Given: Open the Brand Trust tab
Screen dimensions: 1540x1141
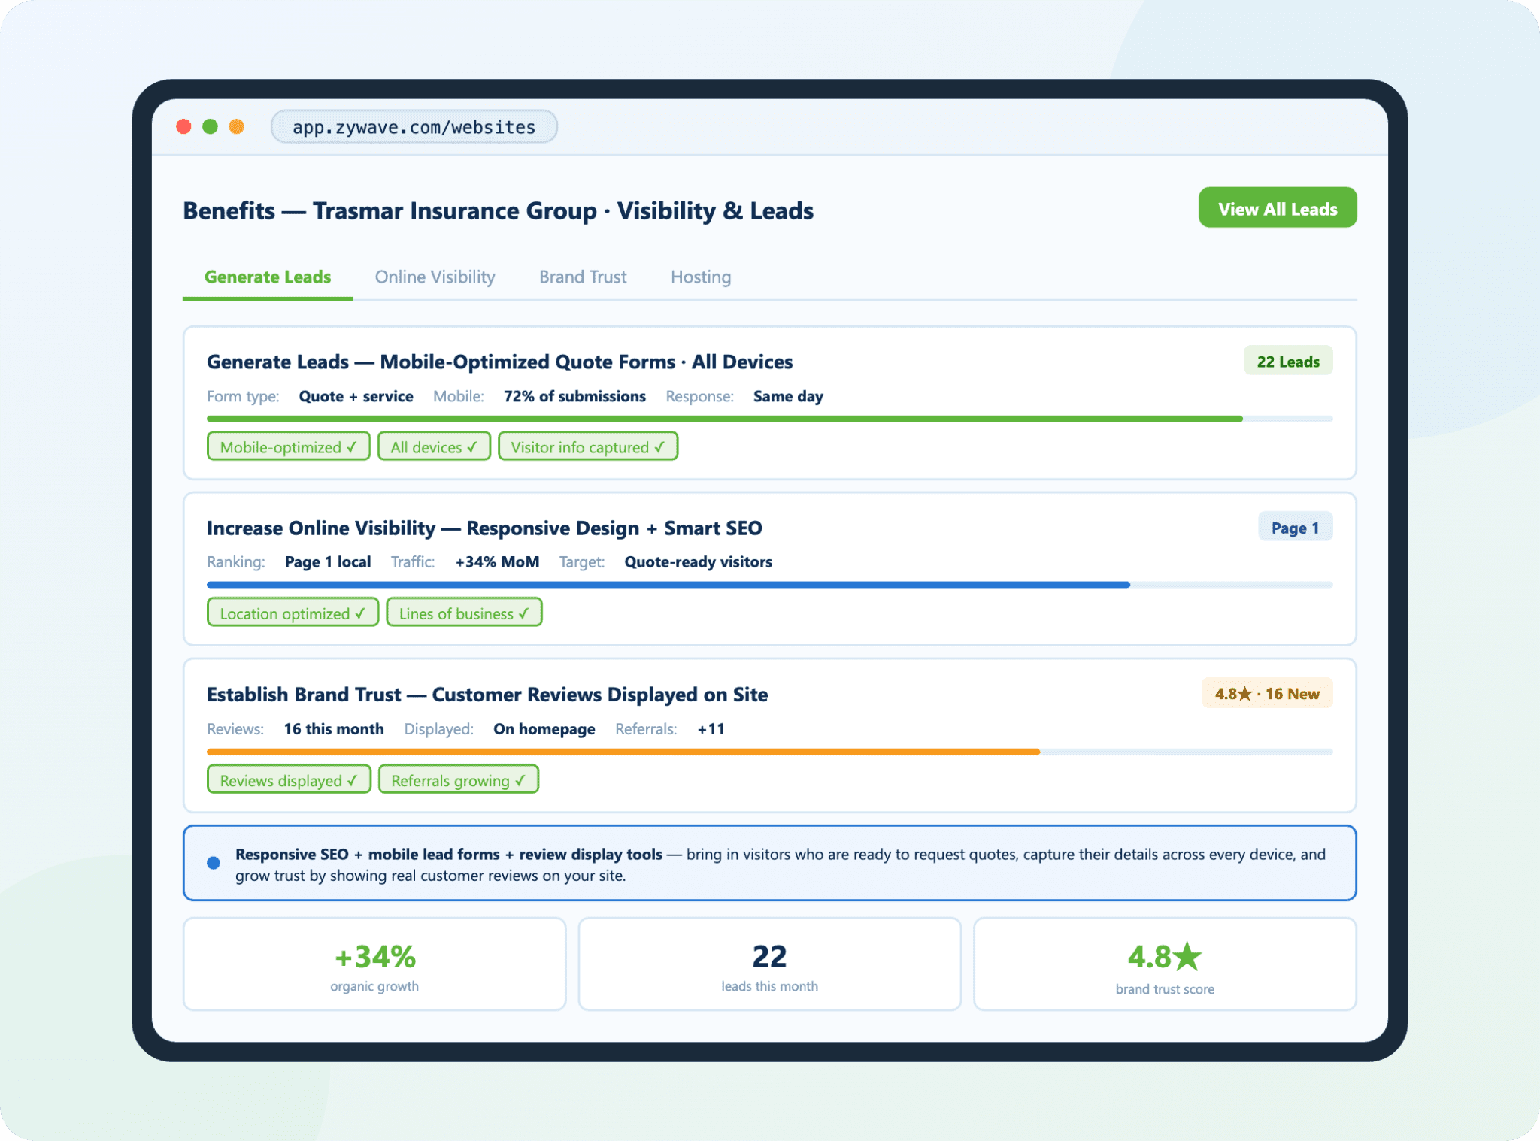Looking at the screenshot, I should [583, 277].
